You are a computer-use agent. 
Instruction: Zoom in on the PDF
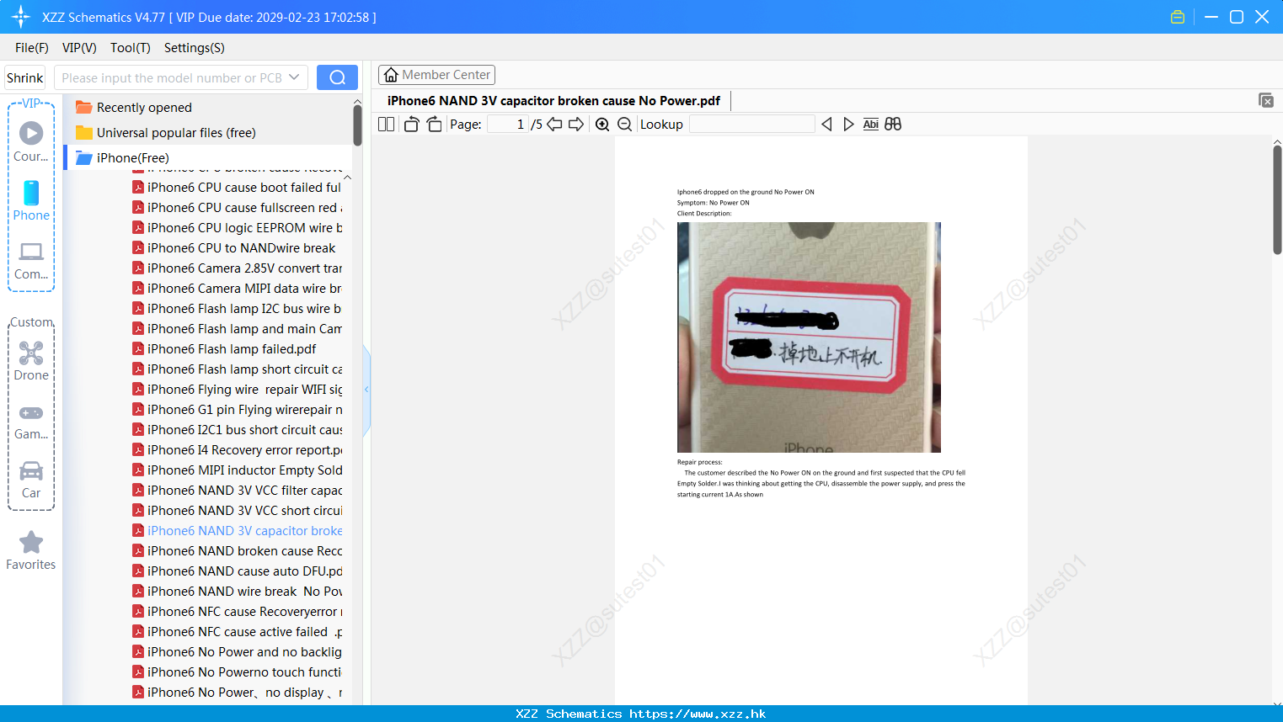pyautogui.click(x=602, y=125)
